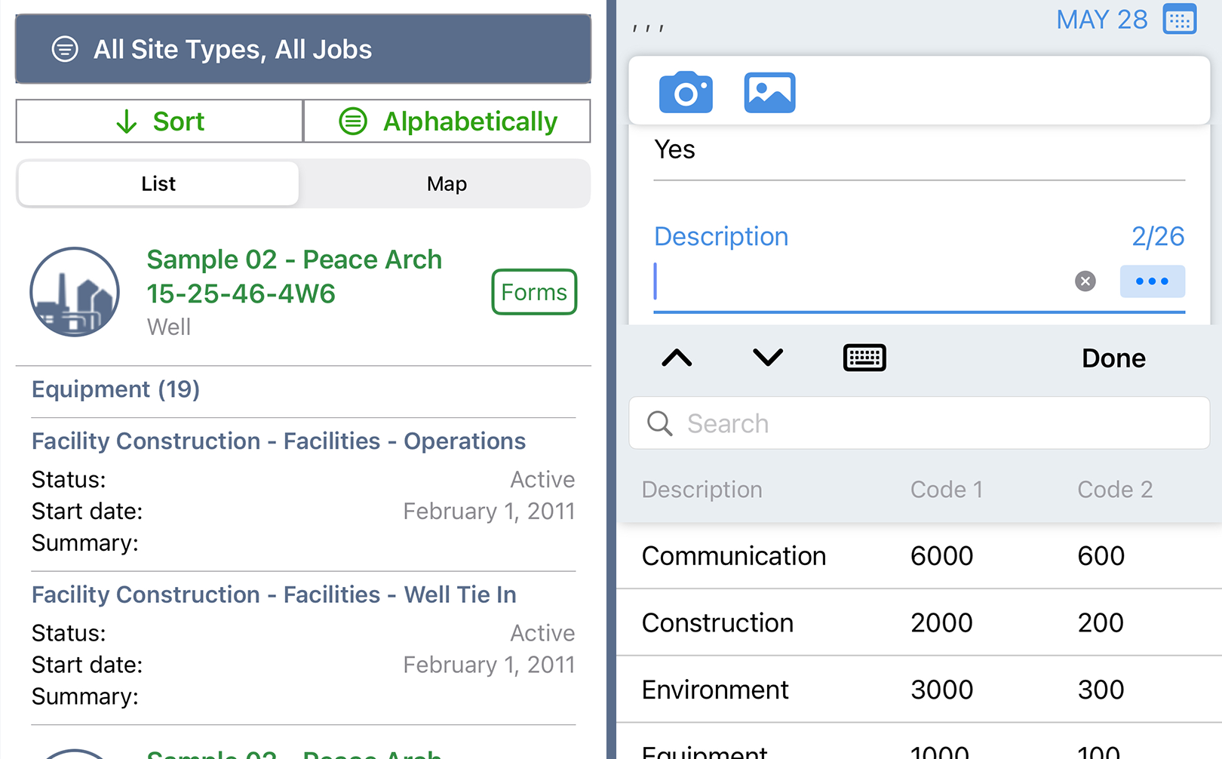Open the calendar beside MAY 28

tap(1181, 19)
